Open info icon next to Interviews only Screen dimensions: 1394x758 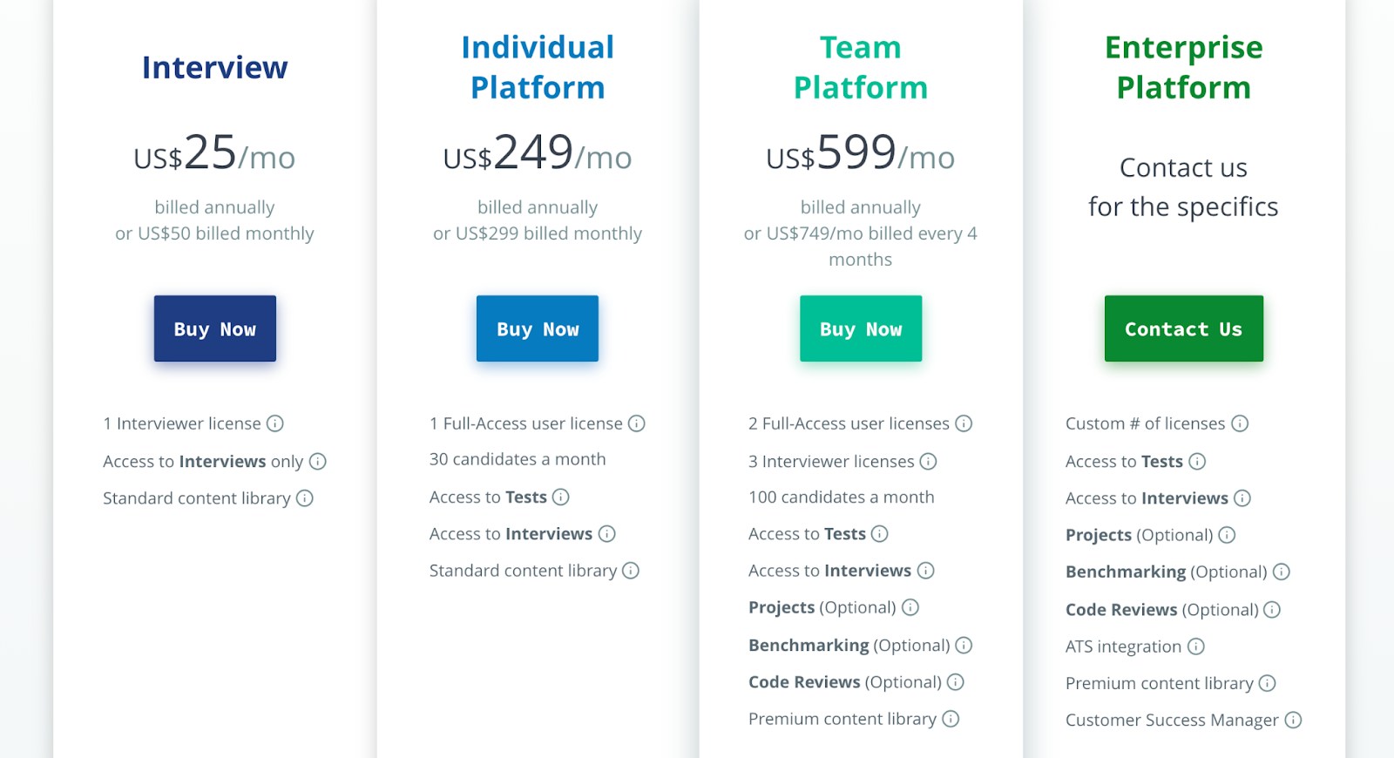[318, 462]
